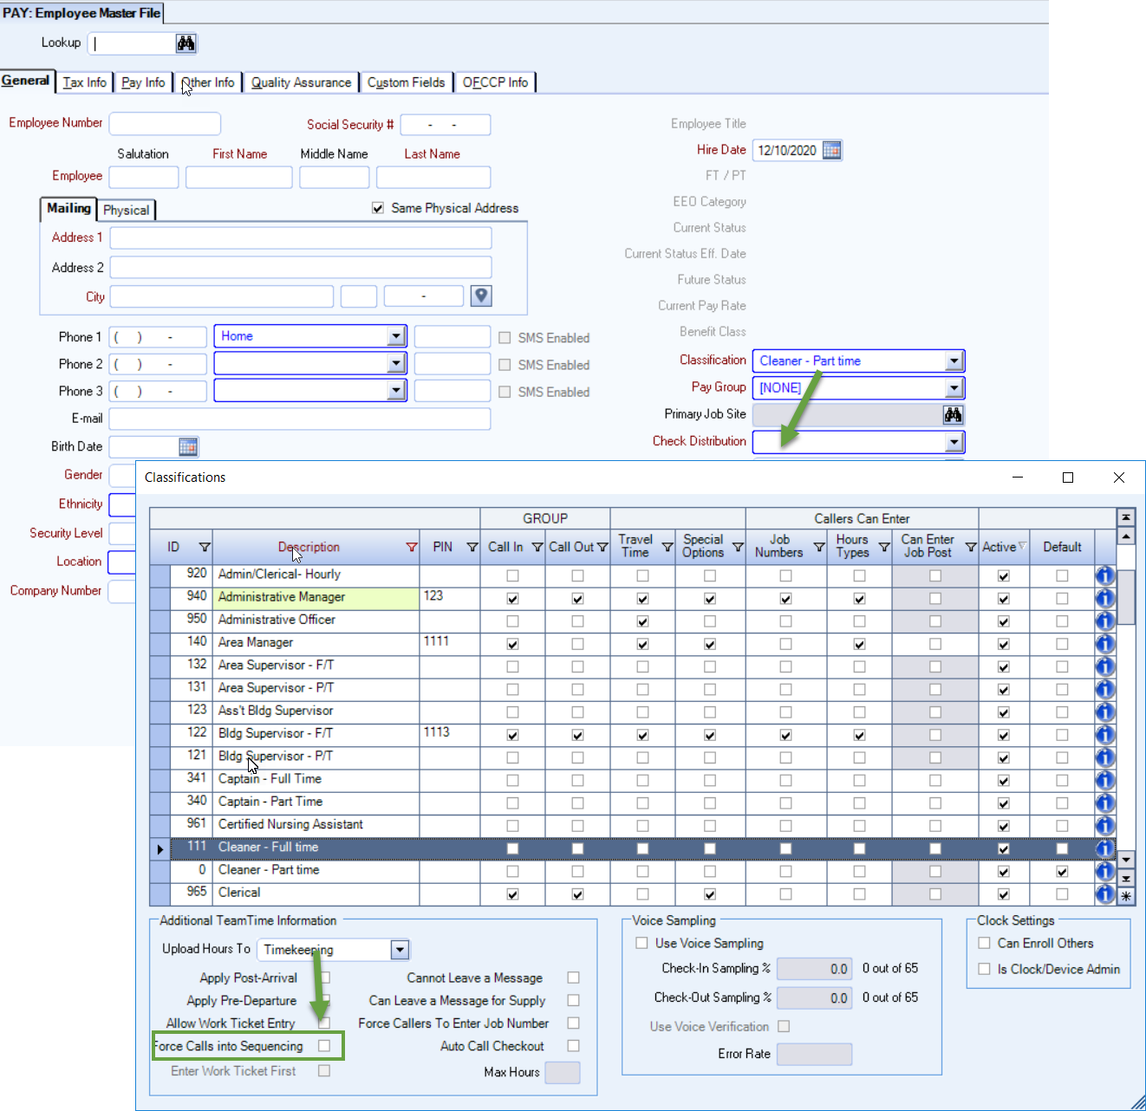Open info icon for Clerical row
1146x1111 pixels.
(x=1104, y=893)
